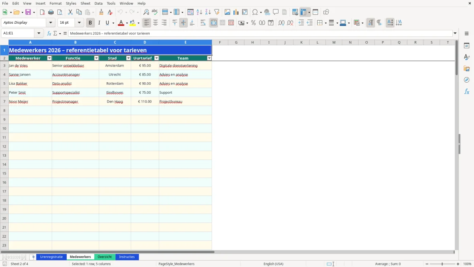Image resolution: width=474 pixels, height=267 pixels.
Task: Sort descending using toolbar icon
Action: [208, 12]
